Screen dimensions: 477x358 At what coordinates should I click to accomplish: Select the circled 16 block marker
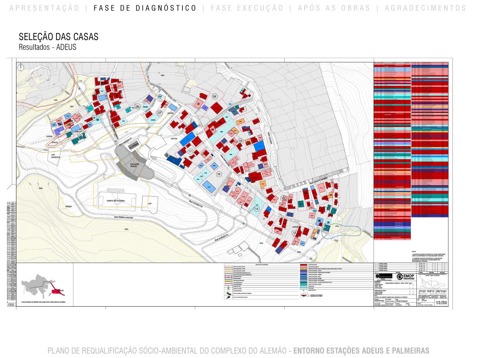coord(218,174)
